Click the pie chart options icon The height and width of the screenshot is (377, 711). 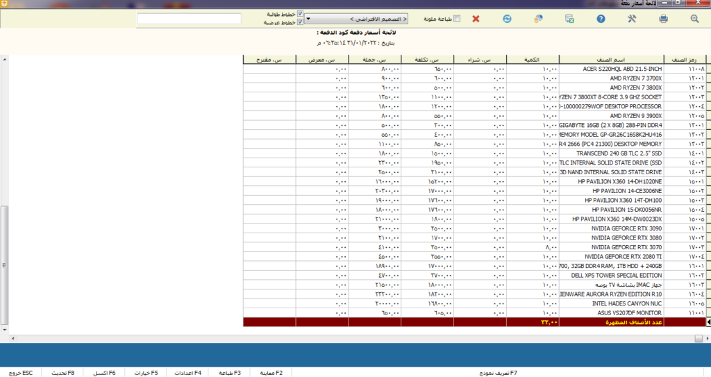[538, 19]
